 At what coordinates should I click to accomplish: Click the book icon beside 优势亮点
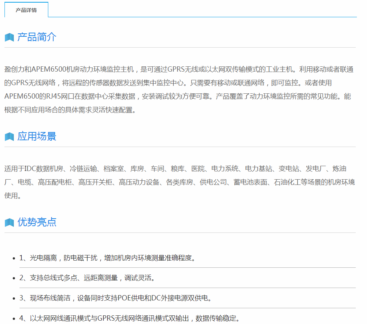pyautogui.click(x=9, y=222)
